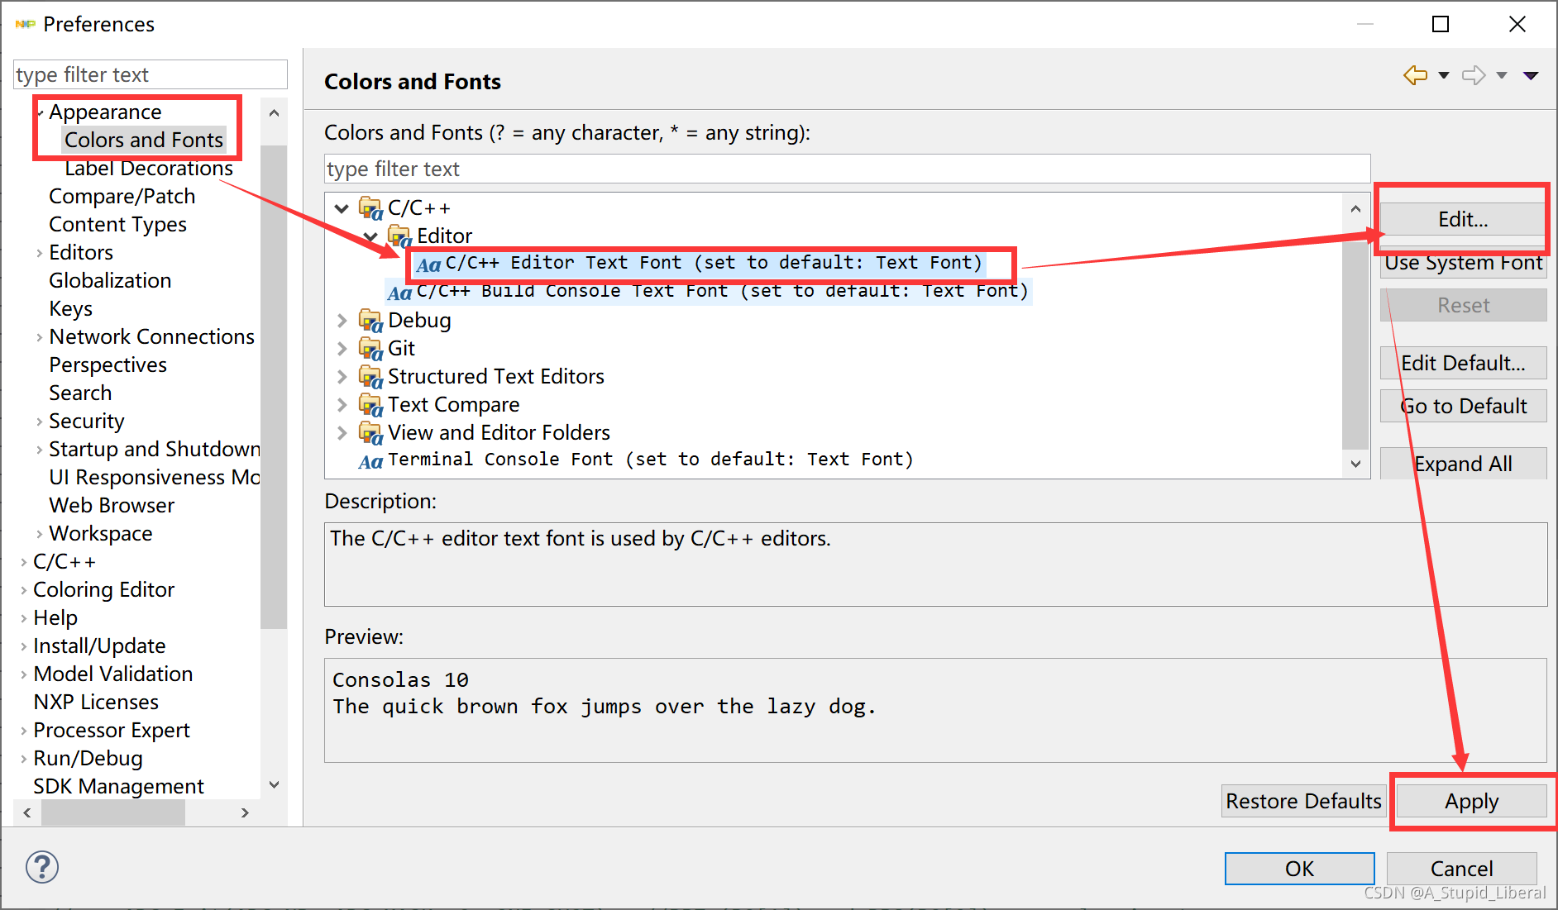The height and width of the screenshot is (910, 1558).
Task: Expand Startup and Shutdown node
Action: (x=39, y=450)
